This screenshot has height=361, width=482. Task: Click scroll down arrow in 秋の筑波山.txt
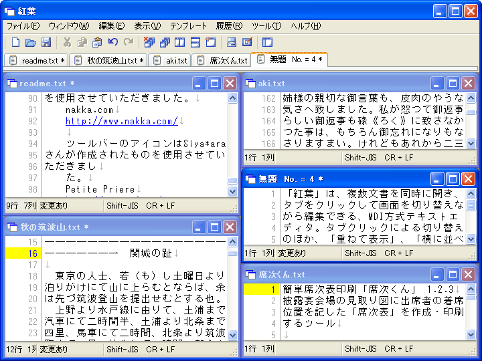233,335
